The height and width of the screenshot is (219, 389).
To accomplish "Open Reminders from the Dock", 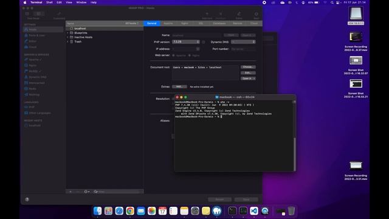I will pos(173,211).
